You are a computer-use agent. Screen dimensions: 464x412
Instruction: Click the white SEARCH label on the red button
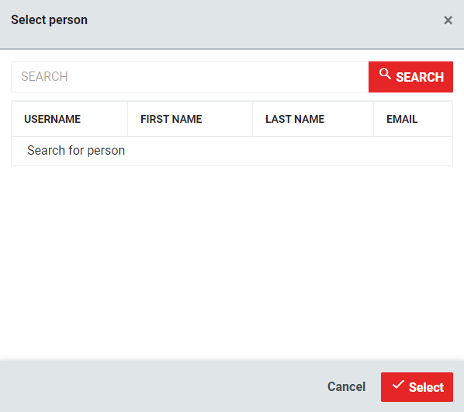point(420,77)
